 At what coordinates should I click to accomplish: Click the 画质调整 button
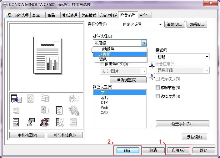click(128, 80)
